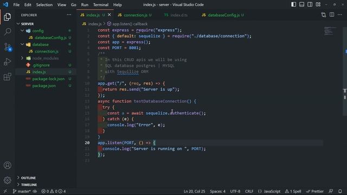Click the code minimap preview
This screenshot has width=347, height=195.
coord(331,31)
